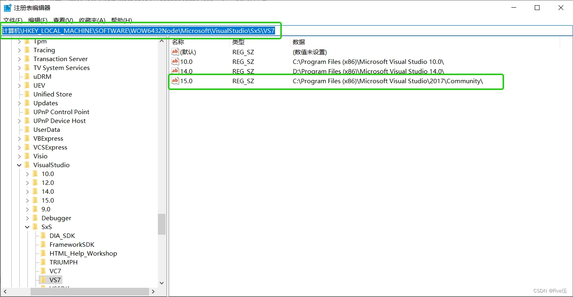Click the folder icon next to Transaction Server

click(x=27, y=59)
